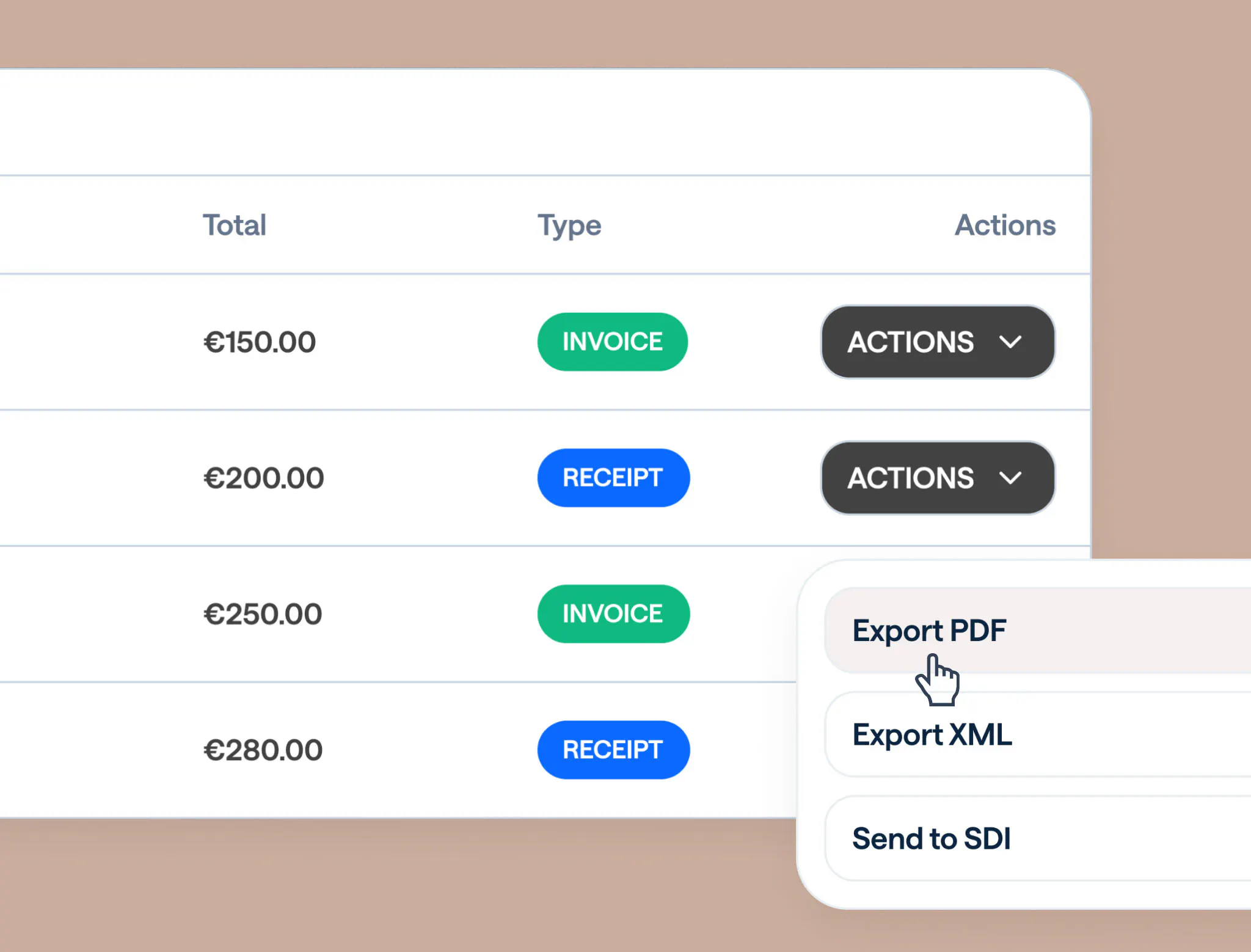The image size is (1251, 952).
Task: Click the Actions column header
Action: click(x=1005, y=225)
